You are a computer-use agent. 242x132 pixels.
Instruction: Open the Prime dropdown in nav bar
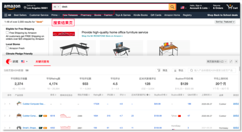coord(55,15)
